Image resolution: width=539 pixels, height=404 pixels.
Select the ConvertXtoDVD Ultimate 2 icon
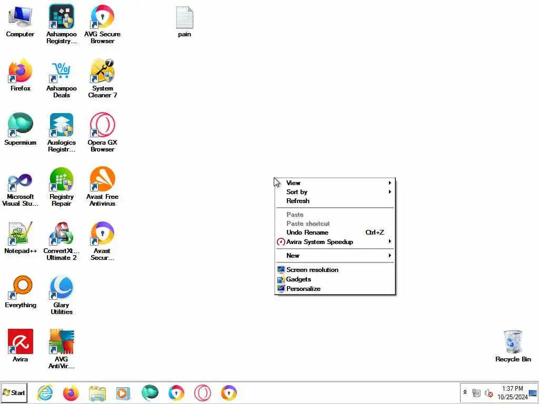pos(62,241)
